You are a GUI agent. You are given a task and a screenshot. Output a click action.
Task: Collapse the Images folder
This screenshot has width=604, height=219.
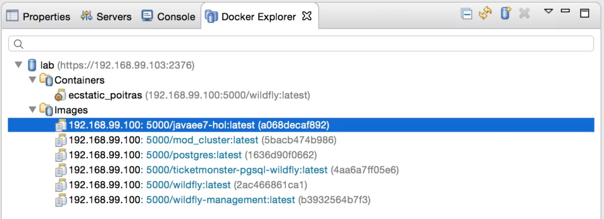[32, 110]
